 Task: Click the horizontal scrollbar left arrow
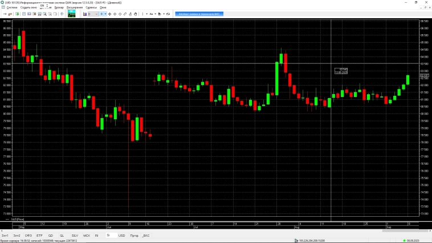coord(2,231)
